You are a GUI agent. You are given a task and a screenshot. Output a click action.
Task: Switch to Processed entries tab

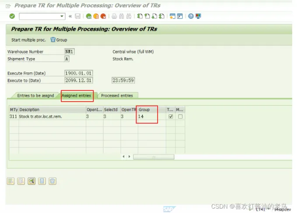(117, 96)
